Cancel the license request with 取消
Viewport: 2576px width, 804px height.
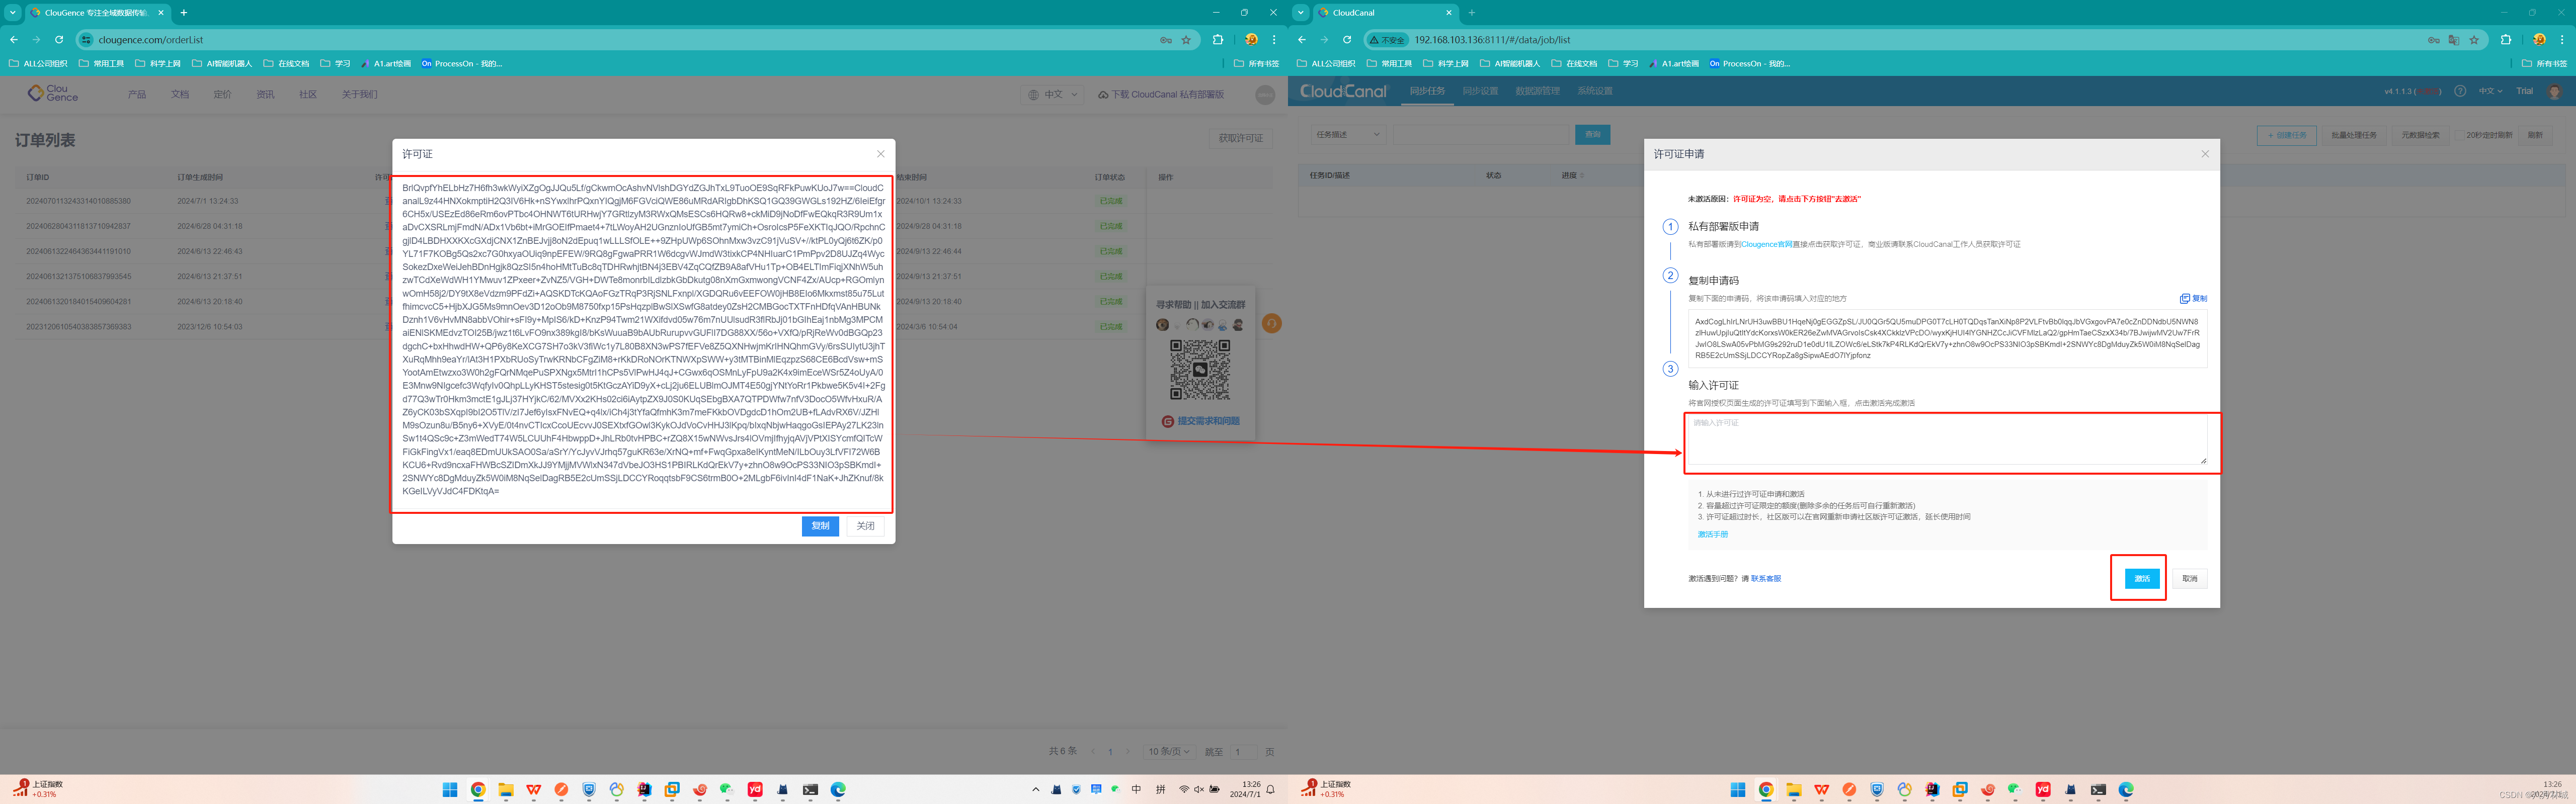(x=2190, y=579)
